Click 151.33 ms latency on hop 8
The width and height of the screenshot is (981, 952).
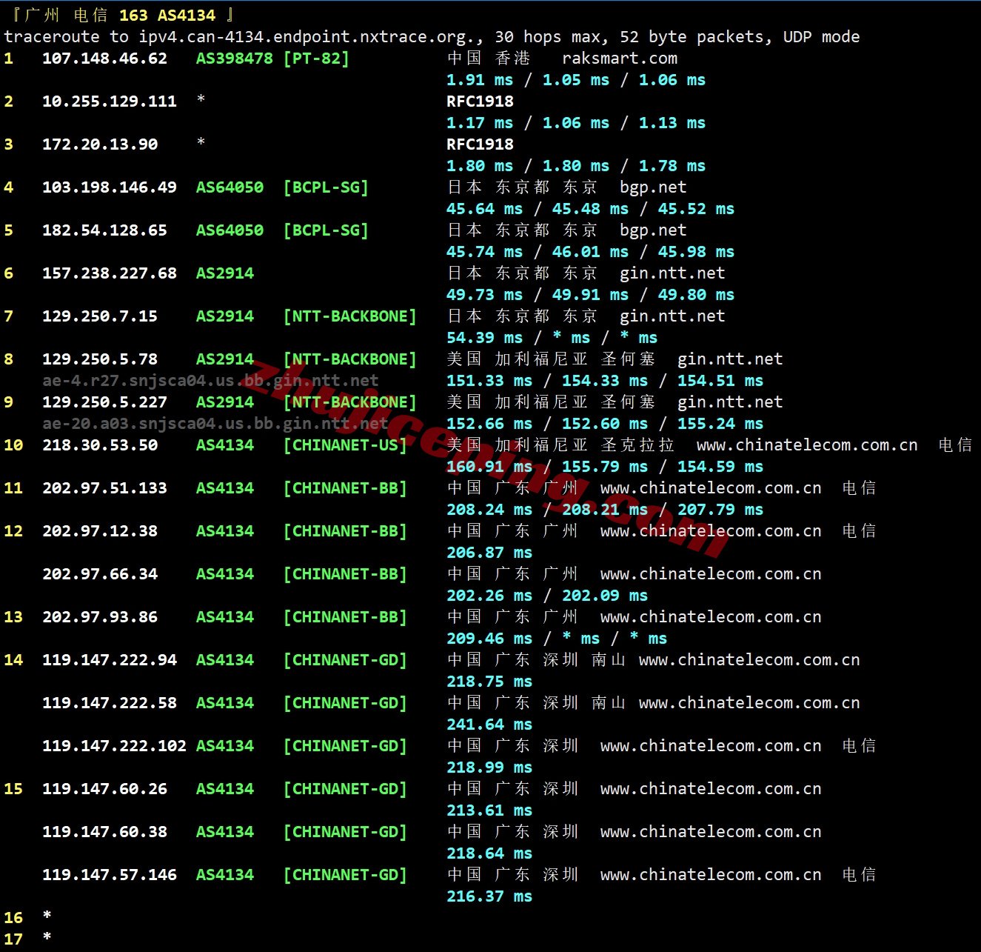489,381
